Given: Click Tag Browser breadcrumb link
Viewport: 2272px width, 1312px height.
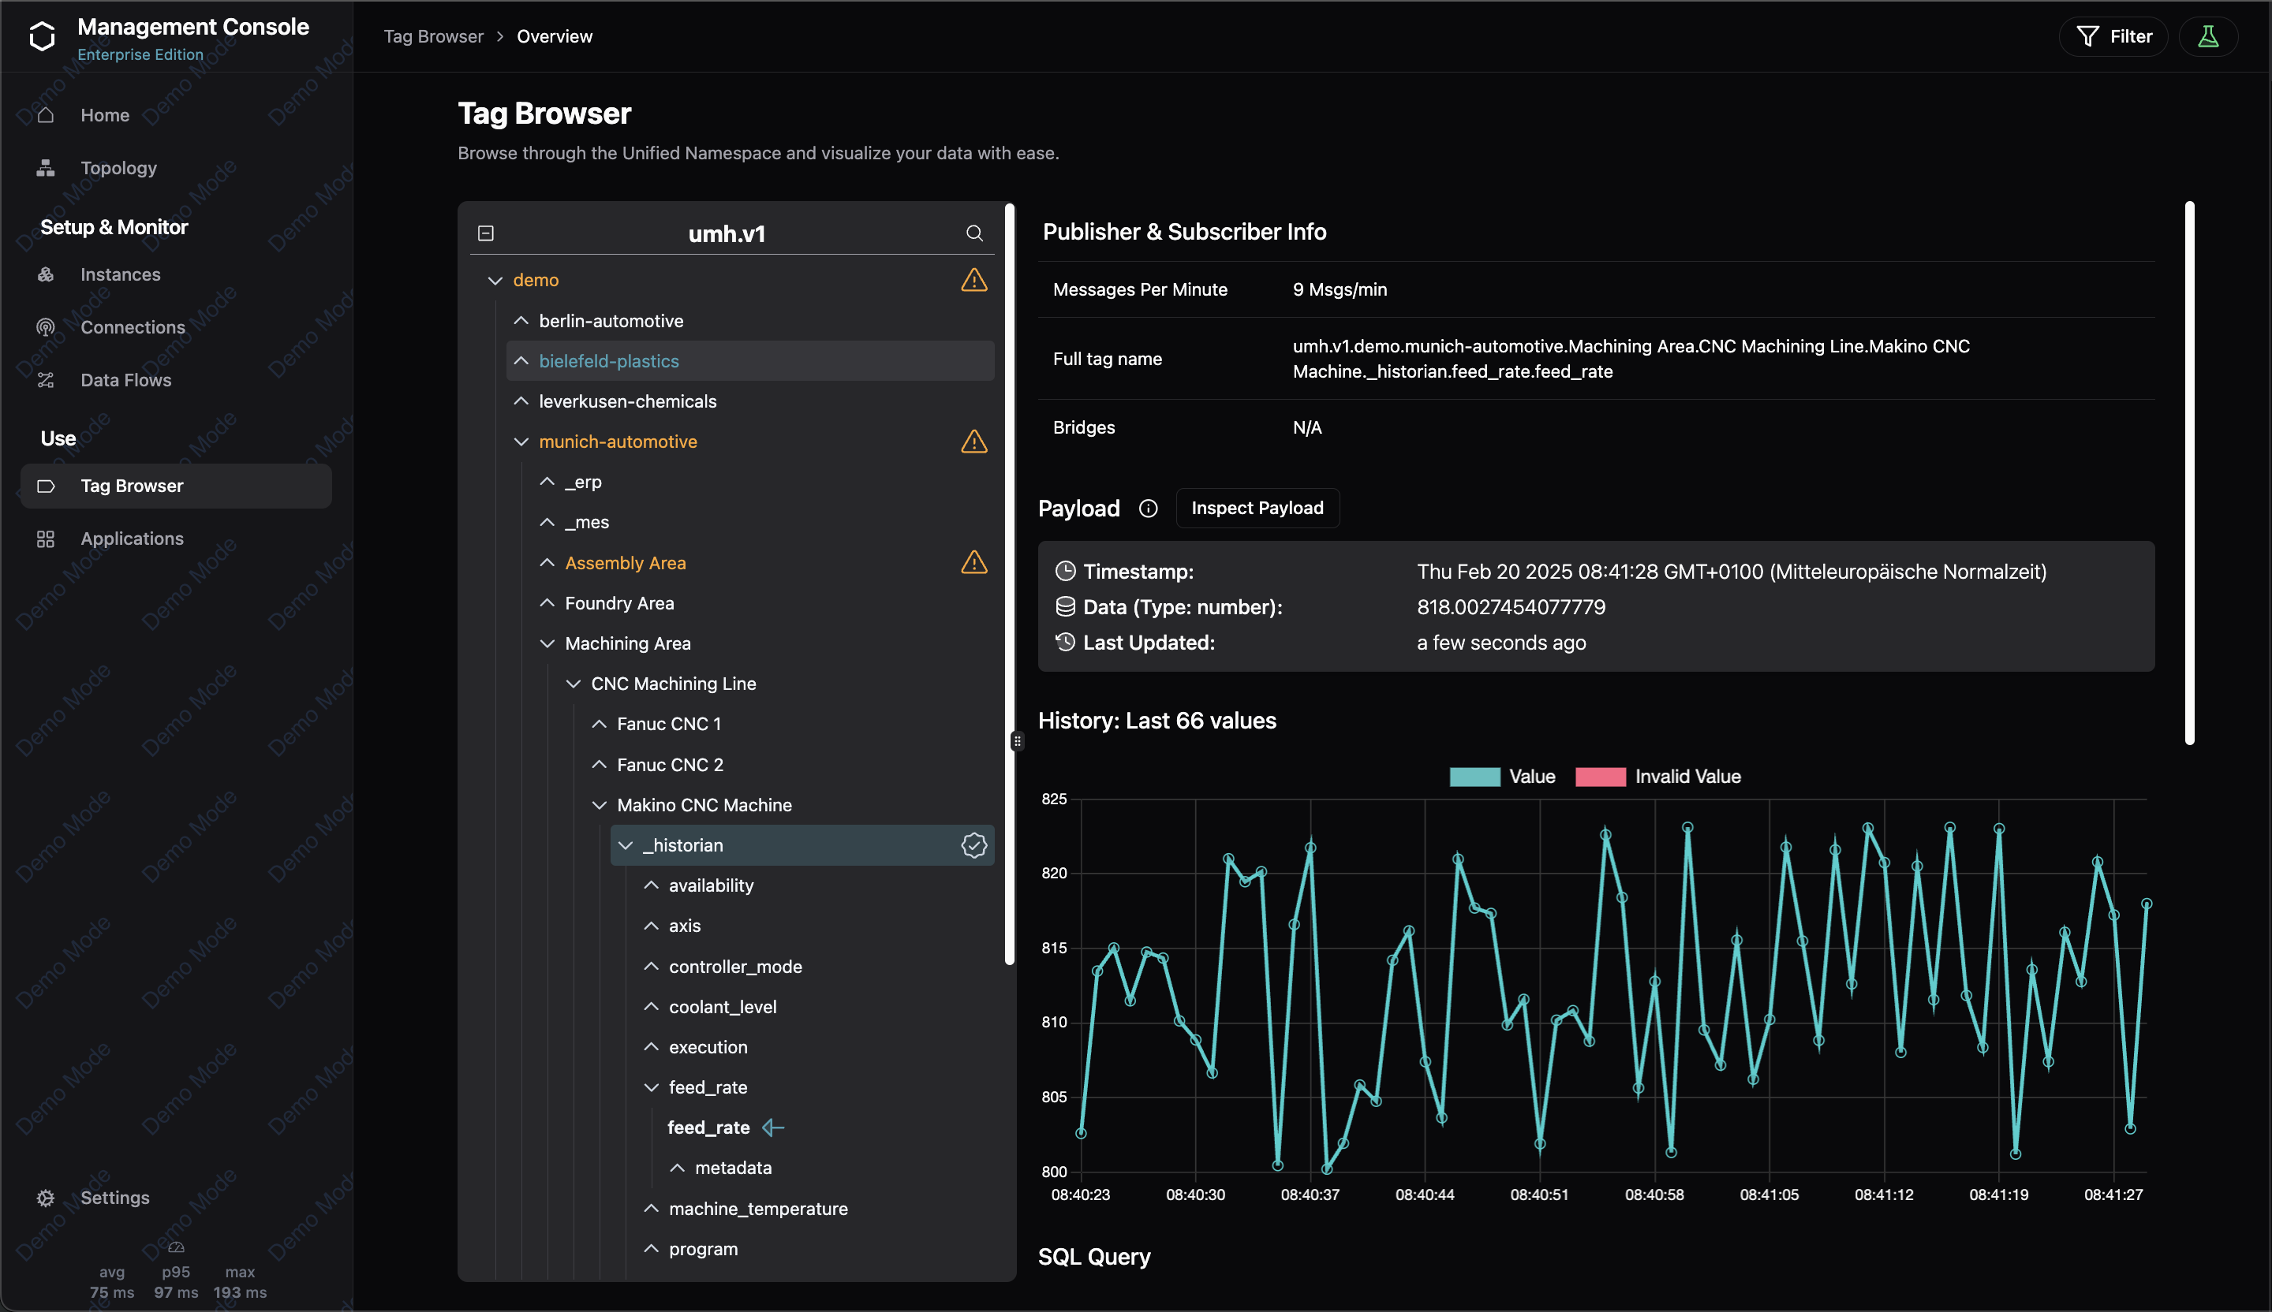Looking at the screenshot, I should tap(434, 37).
